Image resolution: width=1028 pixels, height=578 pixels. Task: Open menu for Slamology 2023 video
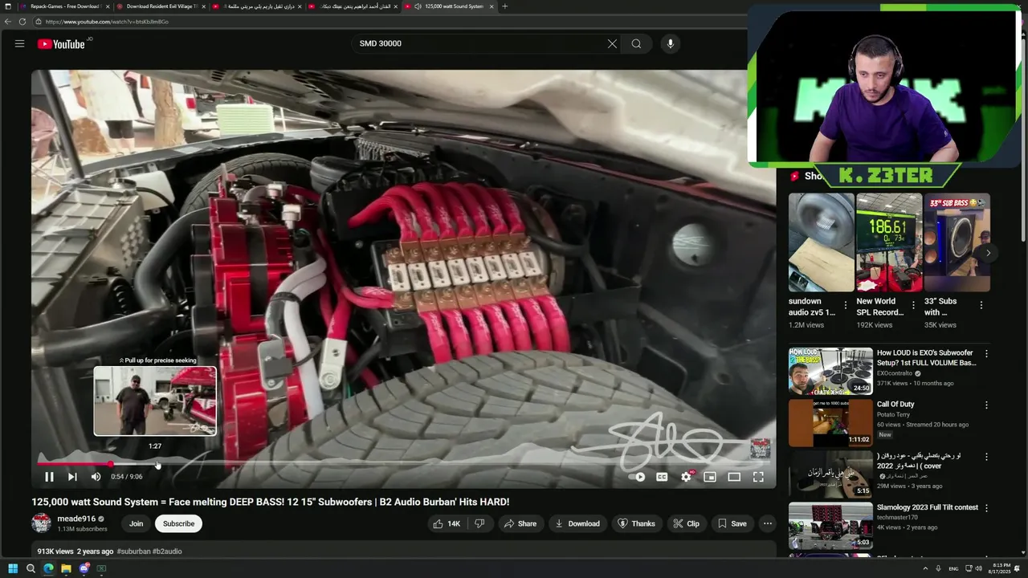tap(986, 508)
